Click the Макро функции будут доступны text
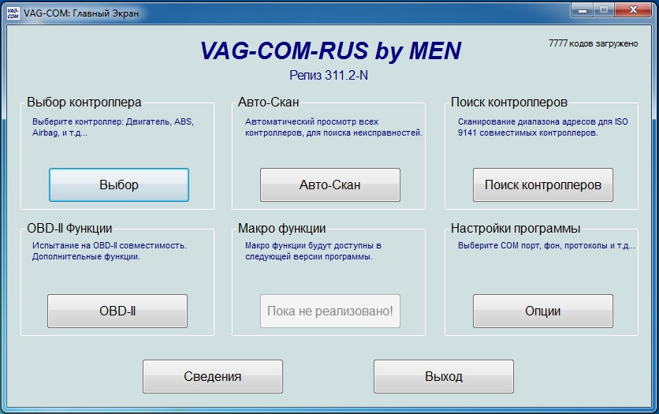Screen dimensions: 659x414 313,251
